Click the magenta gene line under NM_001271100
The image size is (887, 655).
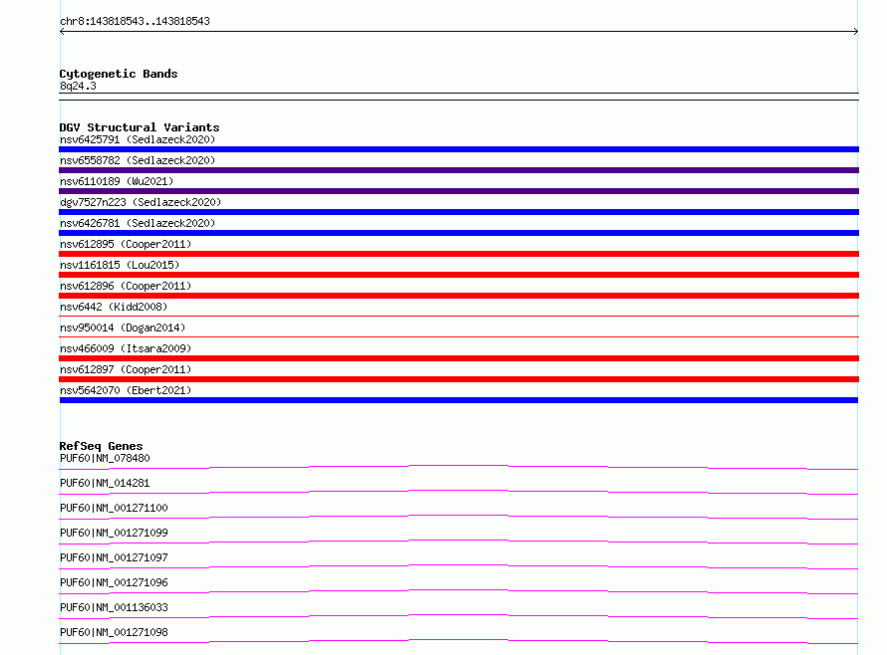[458, 517]
